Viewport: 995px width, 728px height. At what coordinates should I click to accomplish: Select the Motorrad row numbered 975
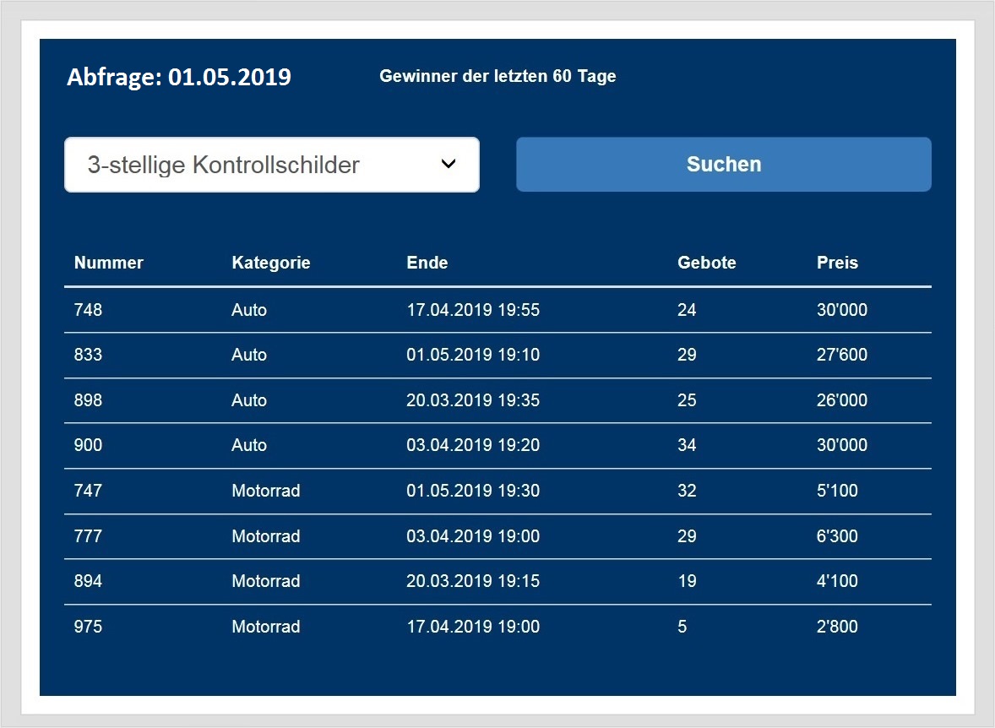(497, 627)
